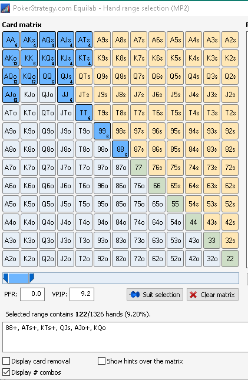The image size is (248, 380).
Task: Select the 44 pair cell
Action: coord(194,222)
